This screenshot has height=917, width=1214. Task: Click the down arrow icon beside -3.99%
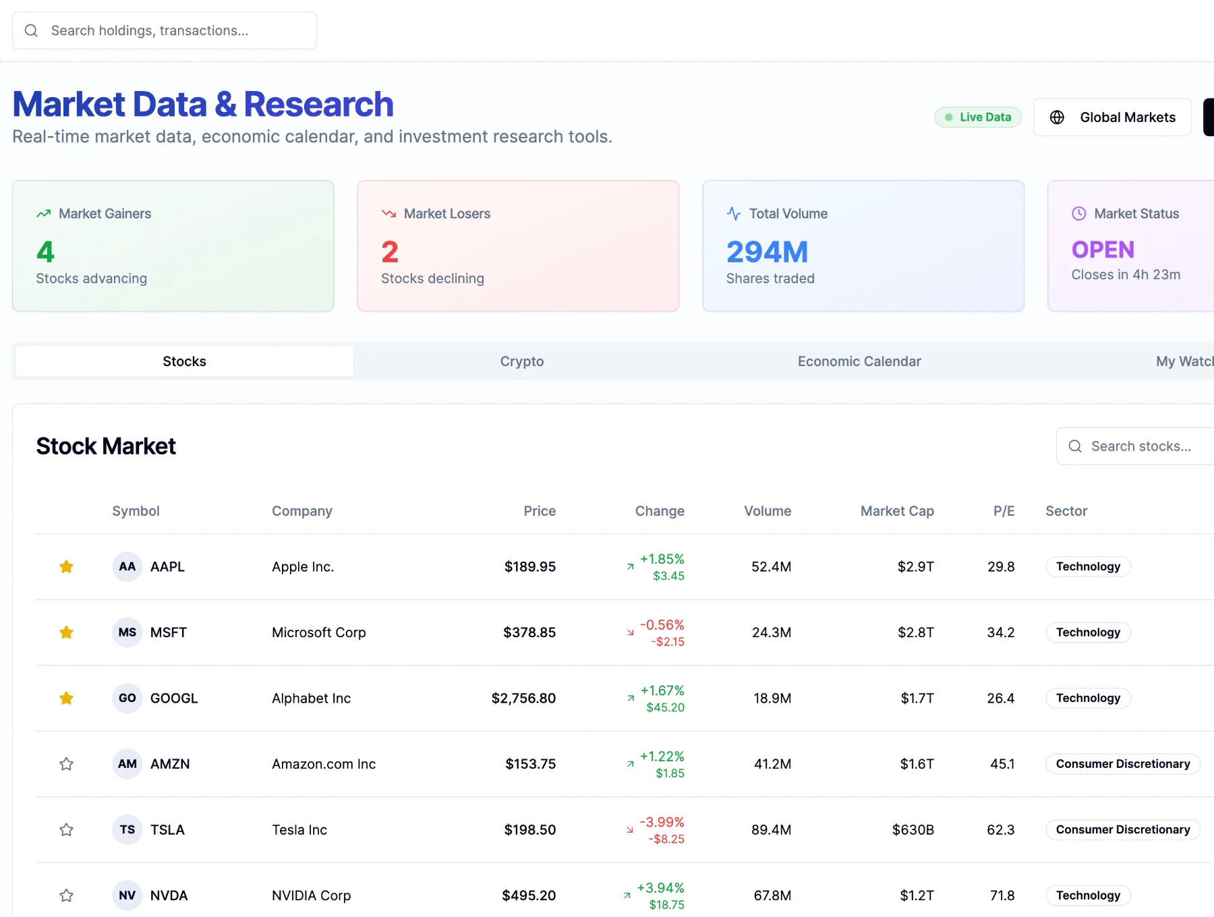click(x=630, y=830)
